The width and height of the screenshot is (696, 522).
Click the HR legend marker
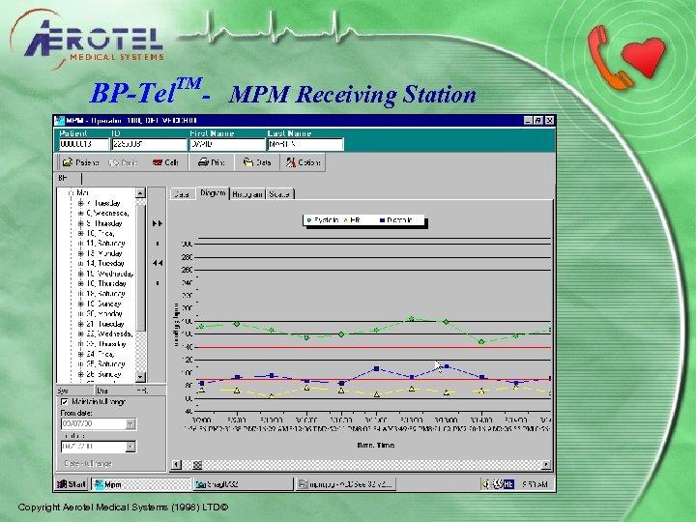pyautogui.click(x=346, y=220)
